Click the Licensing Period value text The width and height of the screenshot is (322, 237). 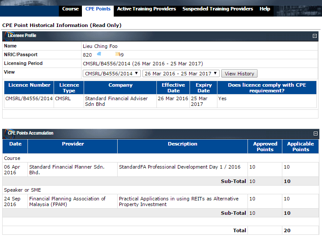pyautogui.click(x=143, y=64)
